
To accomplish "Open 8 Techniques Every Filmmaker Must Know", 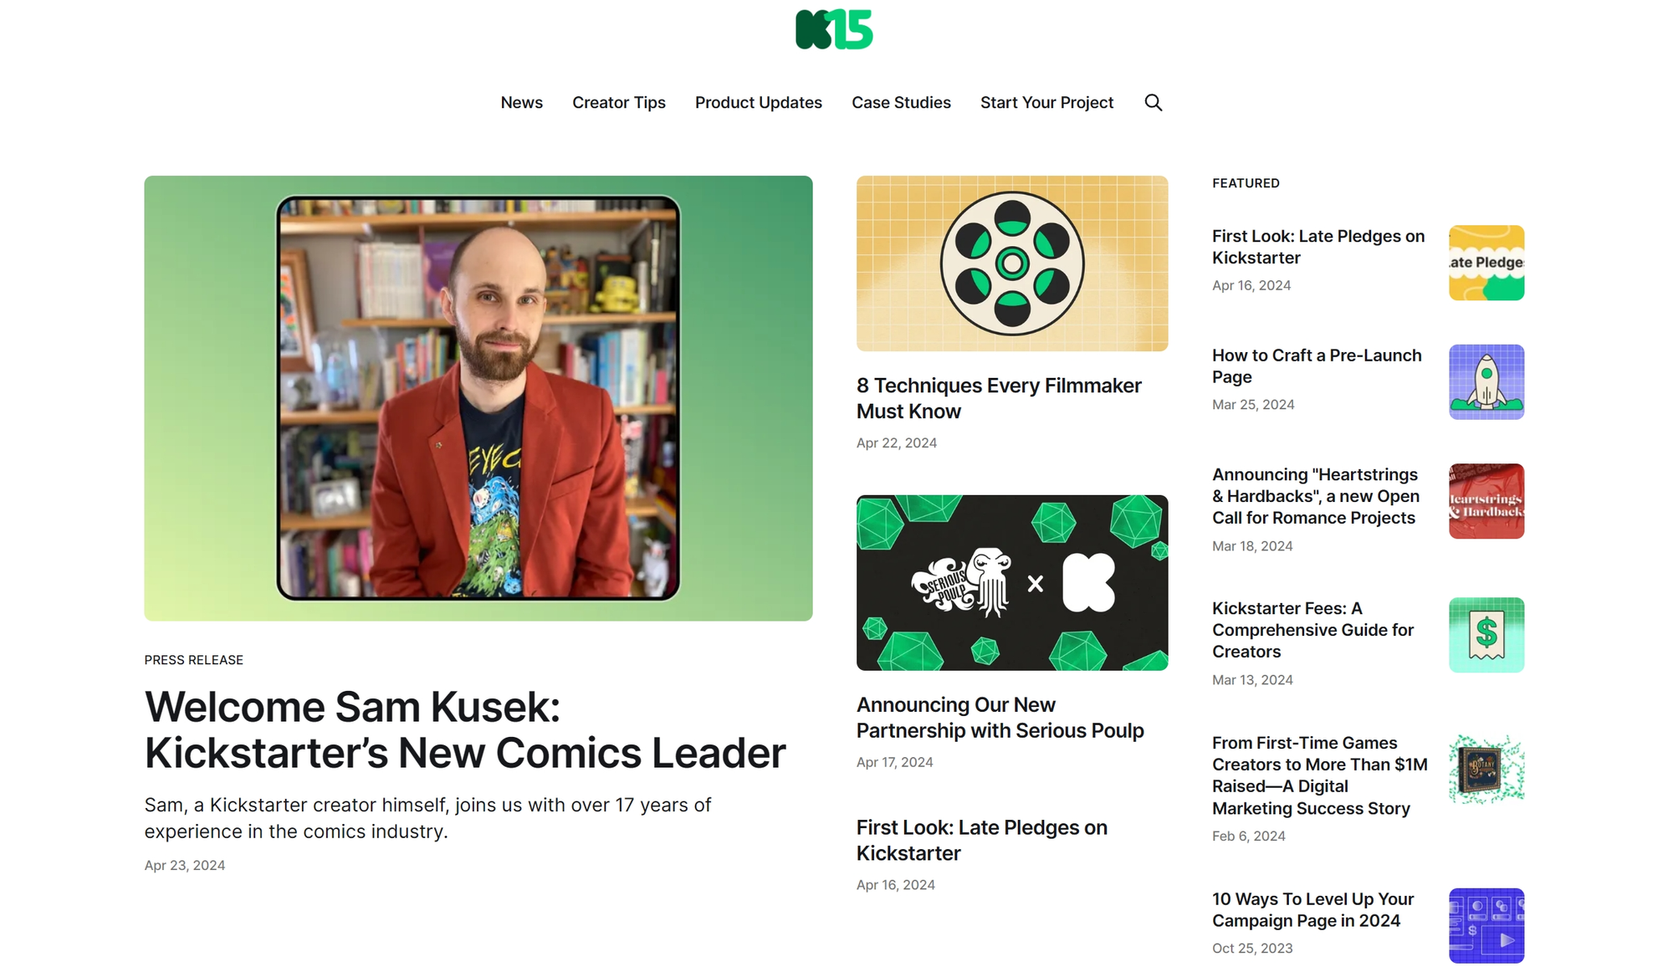I will (x=999, y=398).
